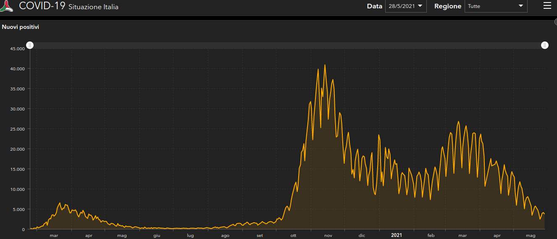Click the spring 2020 first wave peak

tap(60, 203)
